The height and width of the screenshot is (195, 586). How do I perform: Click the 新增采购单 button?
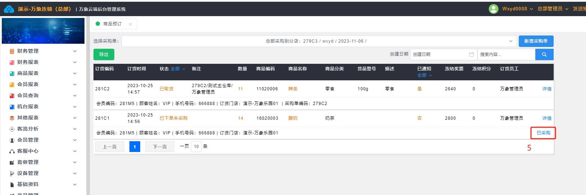[x=536, y=41]
